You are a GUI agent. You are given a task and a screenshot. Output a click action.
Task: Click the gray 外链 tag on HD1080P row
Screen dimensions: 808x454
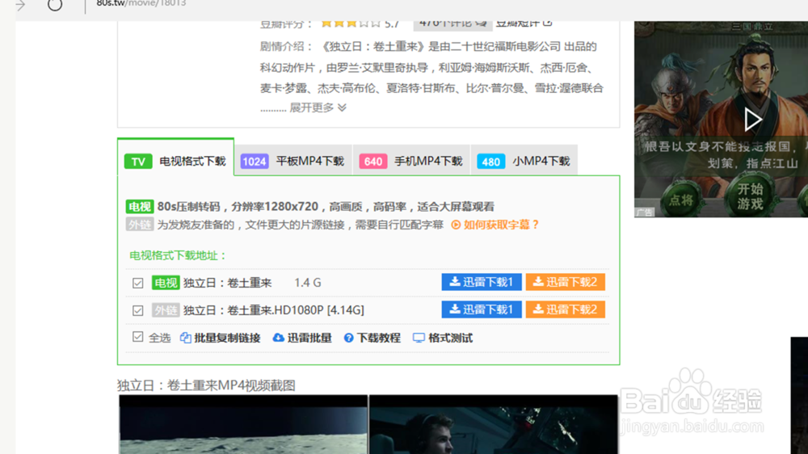(x=166, y=310)
